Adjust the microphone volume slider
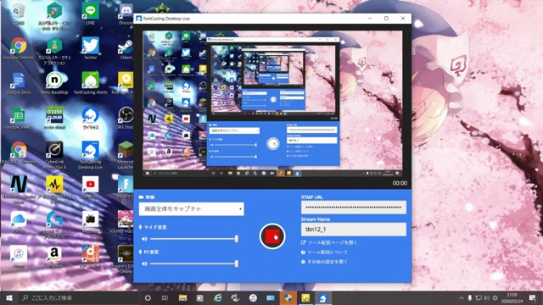The width and height of the screenshot is (543, 305). click(194, 239)
